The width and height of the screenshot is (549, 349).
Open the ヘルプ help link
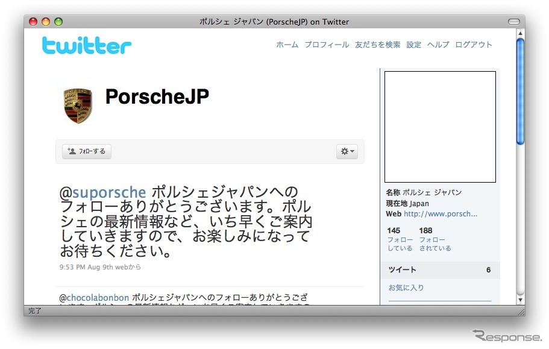(x=438, y=45)
